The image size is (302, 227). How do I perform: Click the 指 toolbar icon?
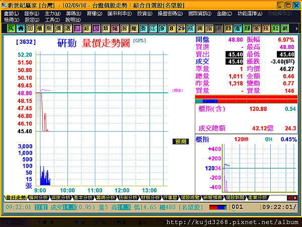point(209,29)
